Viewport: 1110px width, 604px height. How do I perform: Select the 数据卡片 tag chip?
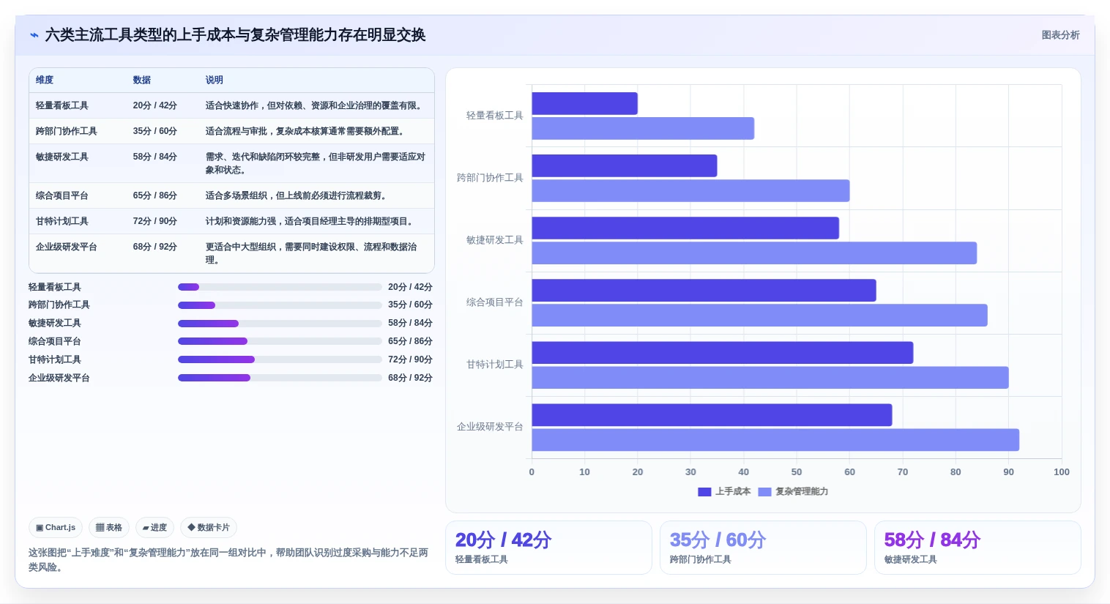pyautogui.click(x=209, y=527)
